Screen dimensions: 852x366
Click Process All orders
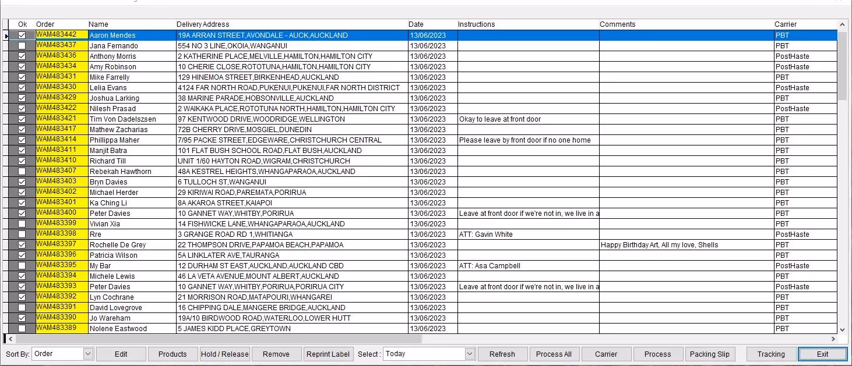(554, 354)
